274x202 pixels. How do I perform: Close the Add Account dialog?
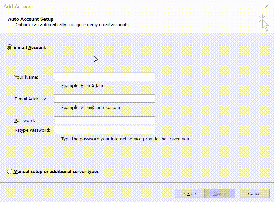coord(266,6)
